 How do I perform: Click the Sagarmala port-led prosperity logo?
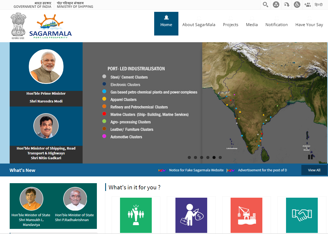50,26
